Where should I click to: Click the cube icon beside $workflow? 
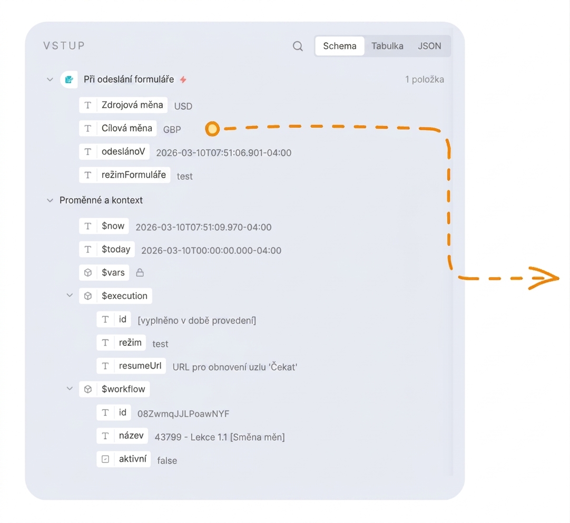click(88, 389)
